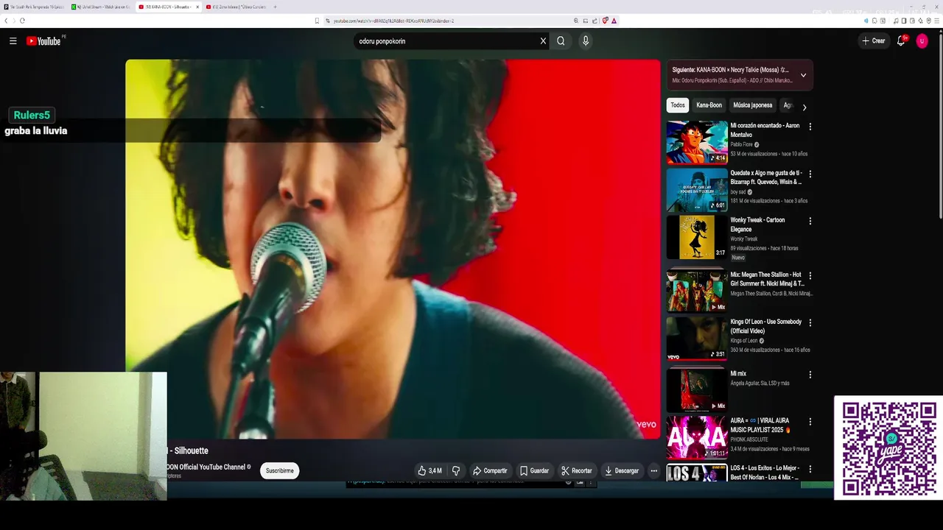Close the KANA-BOON Silhouette browser tab
This screenshot has width=943, height=530.
click(197, 7)
